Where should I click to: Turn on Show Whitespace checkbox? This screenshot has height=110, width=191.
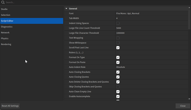[118, 43]
